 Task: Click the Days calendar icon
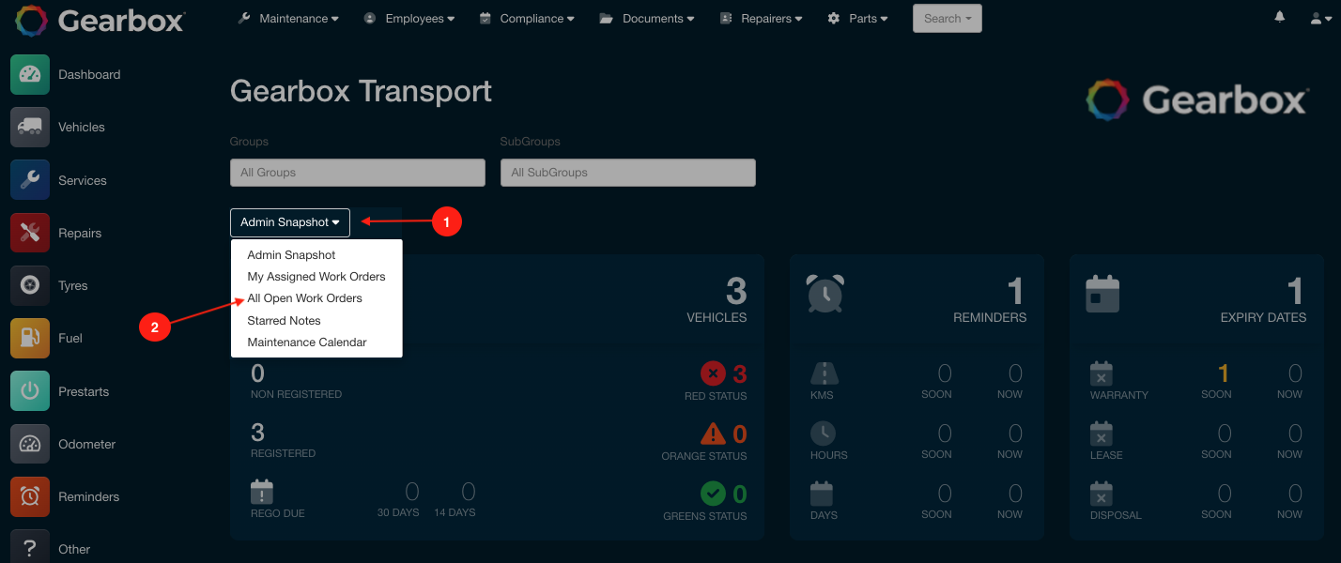point(822,493)
